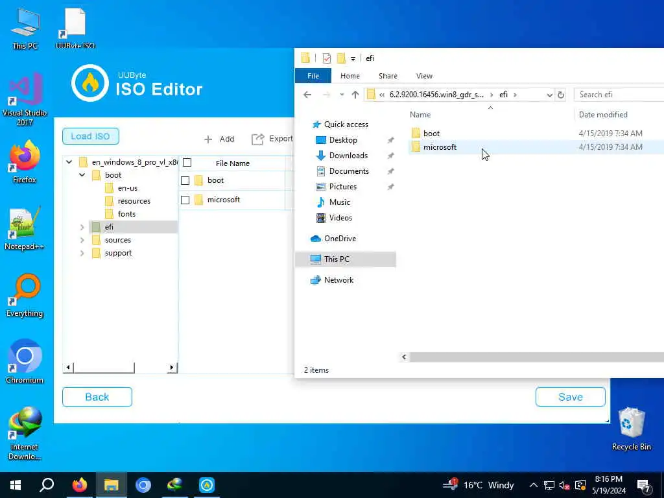Image resolution: width=664 pixels, height=498 pixels.
Task: Switch to File Explorer on taskbar
Action: (x=111, y=485)
